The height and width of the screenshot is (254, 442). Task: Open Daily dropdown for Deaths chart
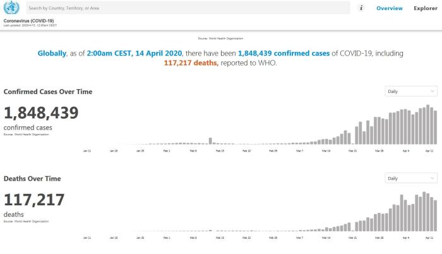coord(411,178)
